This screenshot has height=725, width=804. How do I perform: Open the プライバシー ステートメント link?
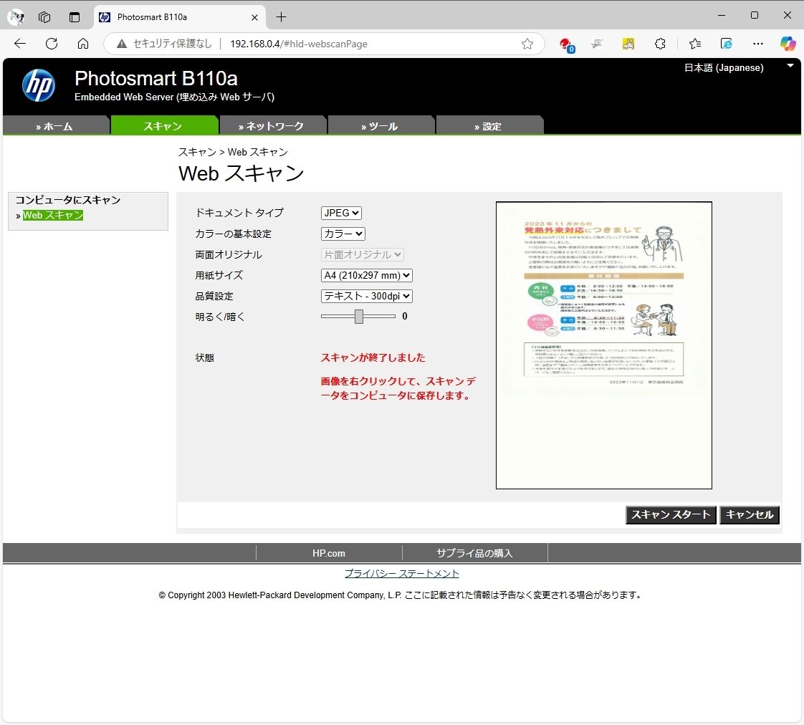pos(401,574)
